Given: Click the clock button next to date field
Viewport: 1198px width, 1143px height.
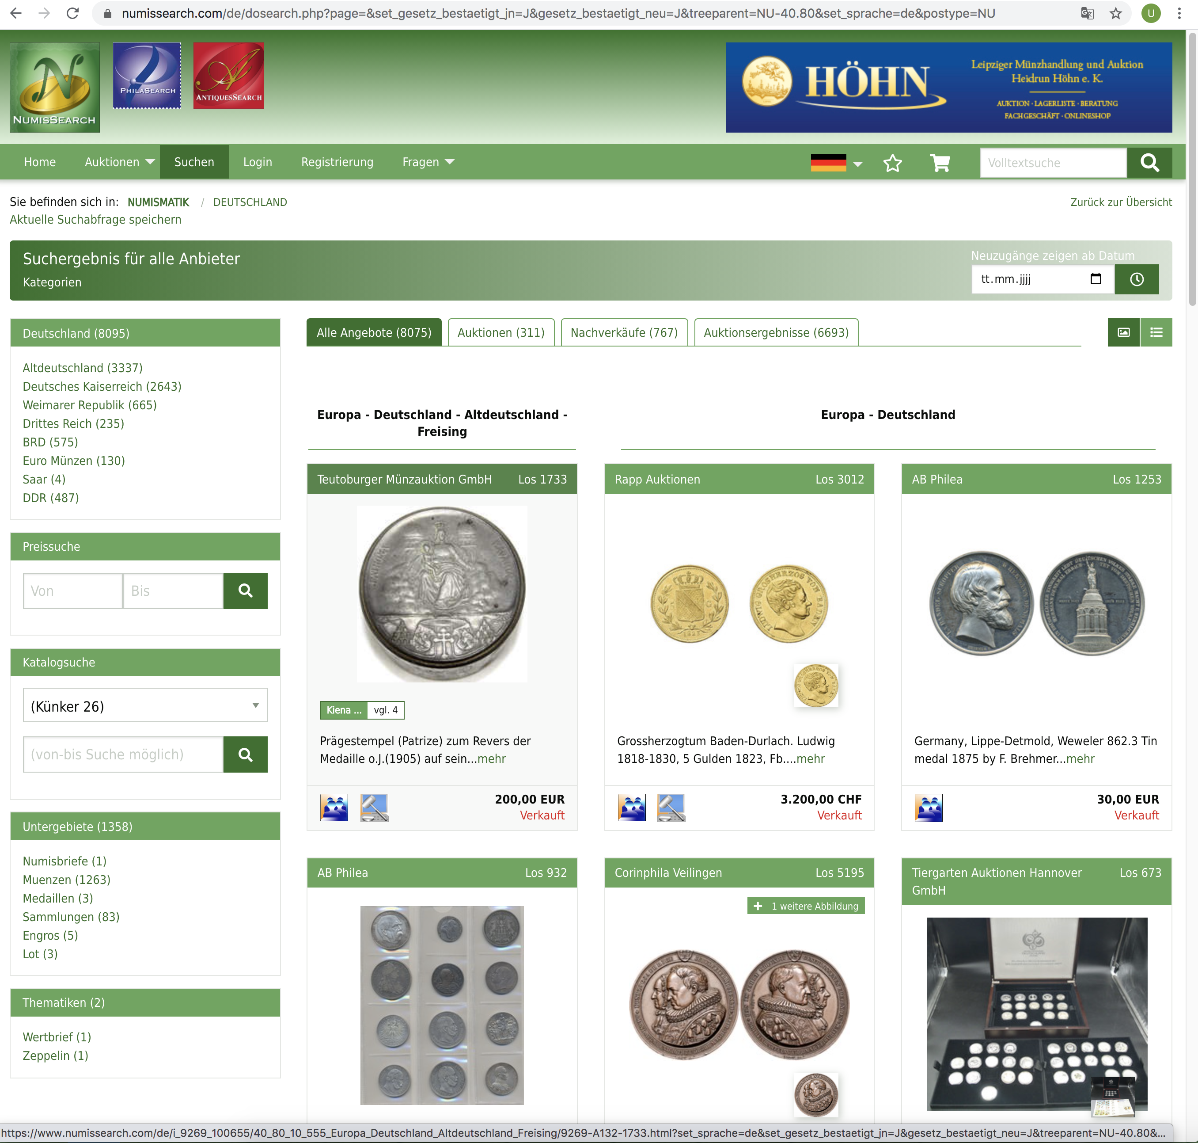Looking at the screenshot, I should click(x=1137, y=279).
